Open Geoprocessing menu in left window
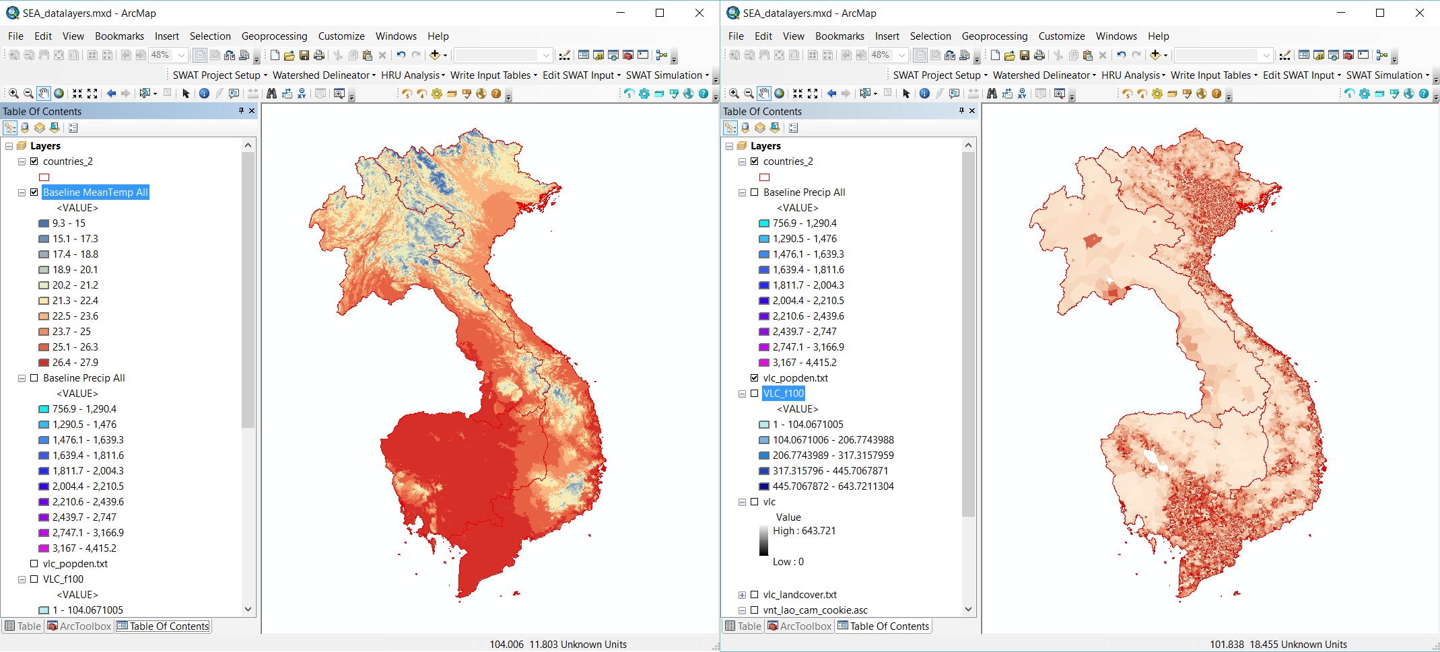This screenshot has width=1440, height=652. [x=274, y=36]
